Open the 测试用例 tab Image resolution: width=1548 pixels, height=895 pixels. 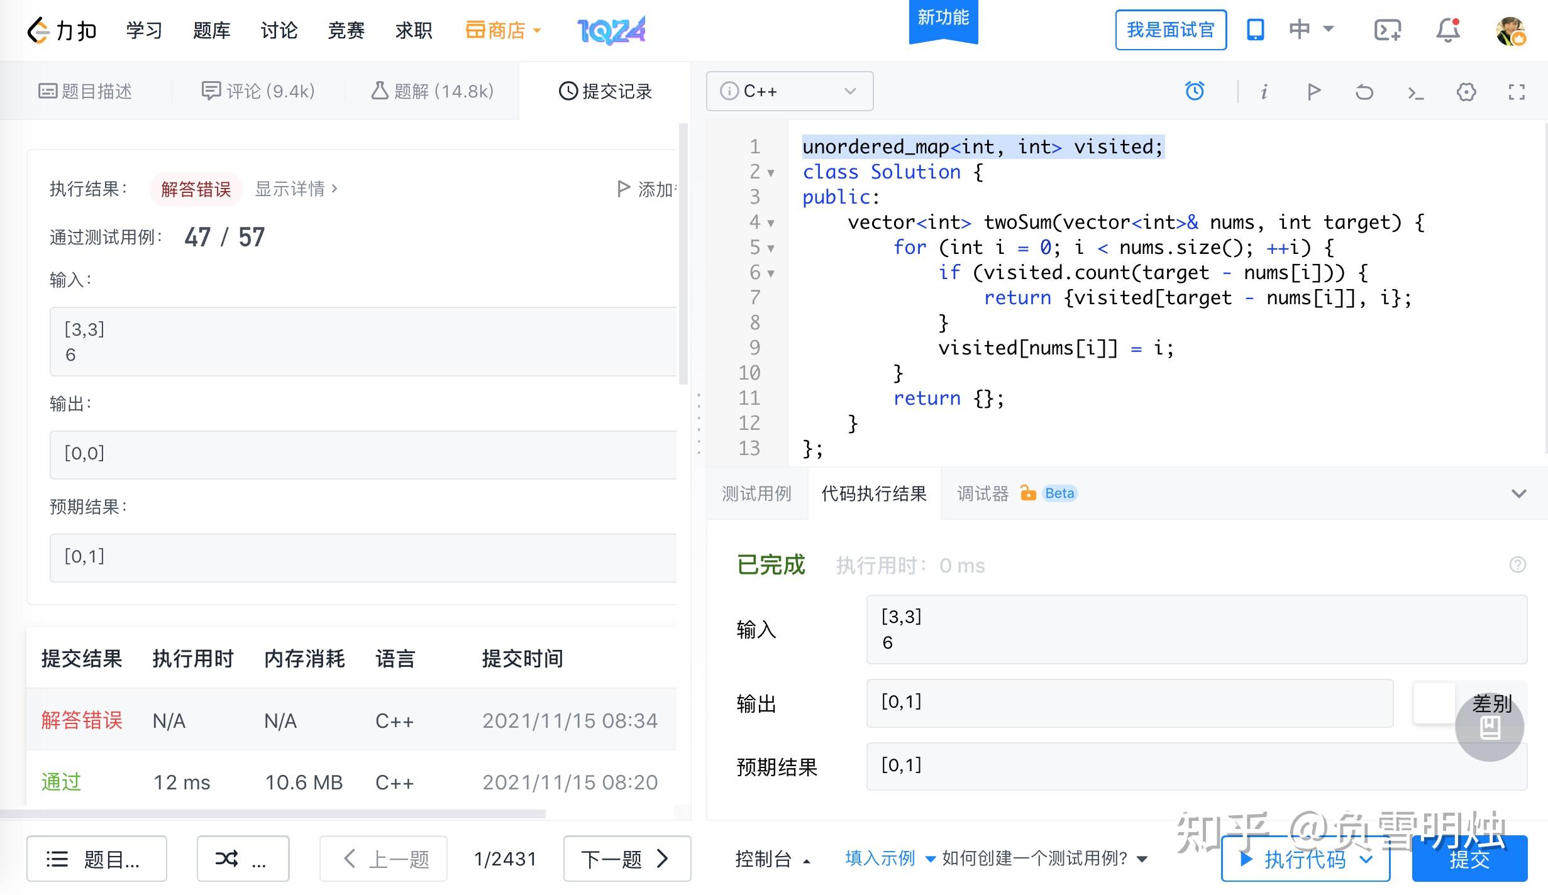[756, 493]
